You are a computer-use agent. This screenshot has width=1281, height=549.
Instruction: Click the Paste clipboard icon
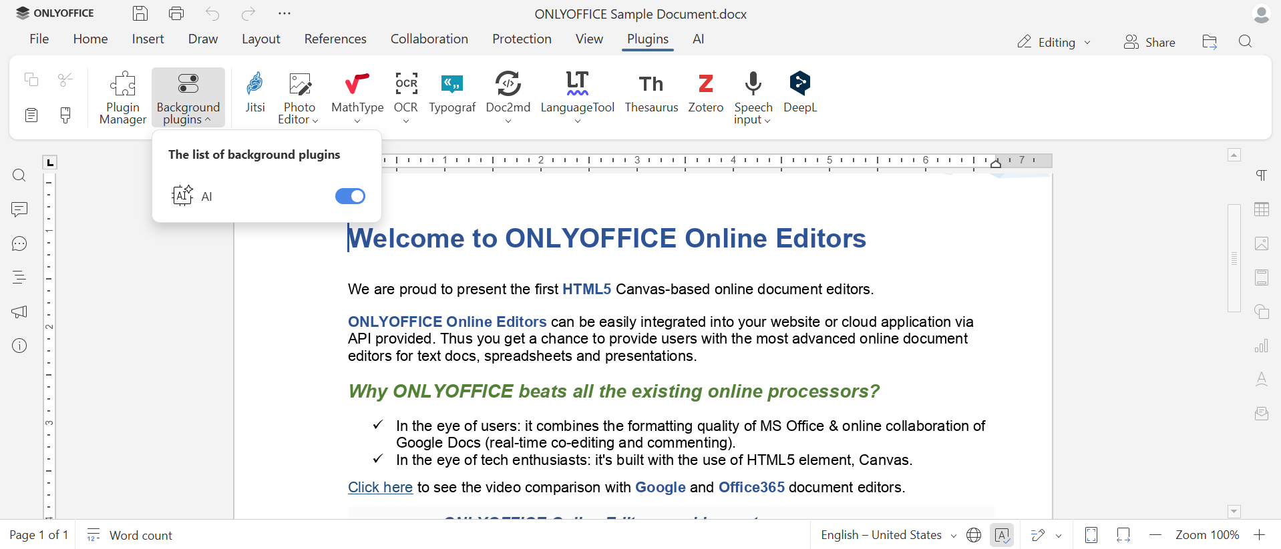(x=31, y=115)
